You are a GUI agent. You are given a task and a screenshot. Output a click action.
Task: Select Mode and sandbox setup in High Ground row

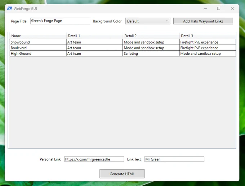pos(208,53)
